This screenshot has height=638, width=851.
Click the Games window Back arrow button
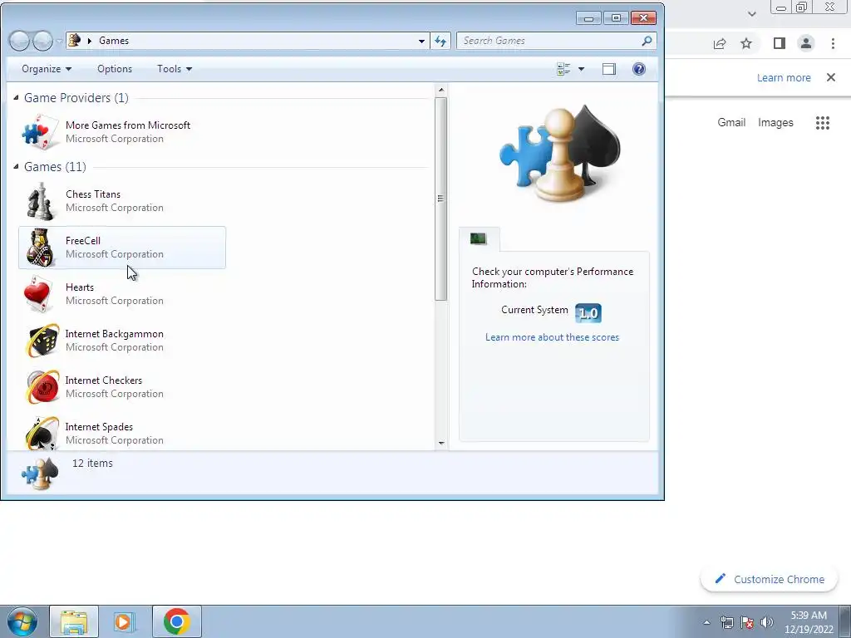pos(20,41)
